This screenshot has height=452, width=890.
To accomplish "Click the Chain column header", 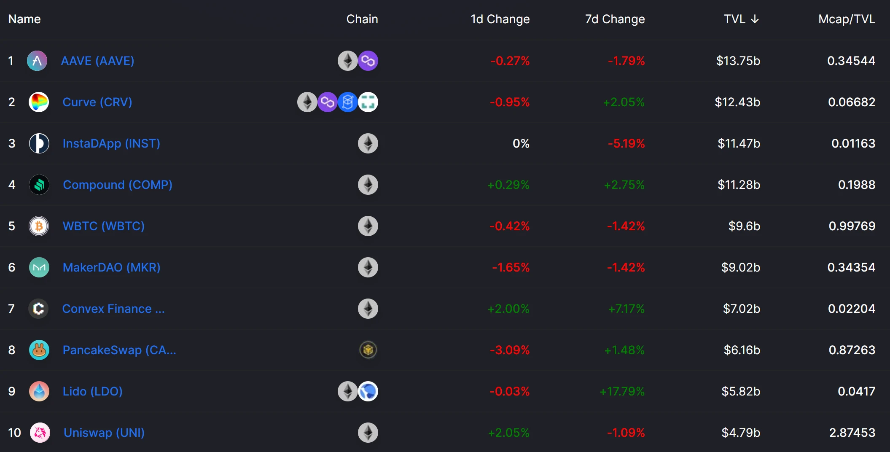I will pos(362,19).
